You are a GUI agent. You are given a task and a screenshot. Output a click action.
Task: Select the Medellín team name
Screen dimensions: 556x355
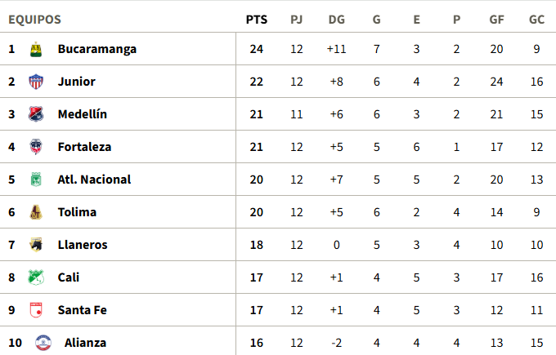click(x=82, y=114)
